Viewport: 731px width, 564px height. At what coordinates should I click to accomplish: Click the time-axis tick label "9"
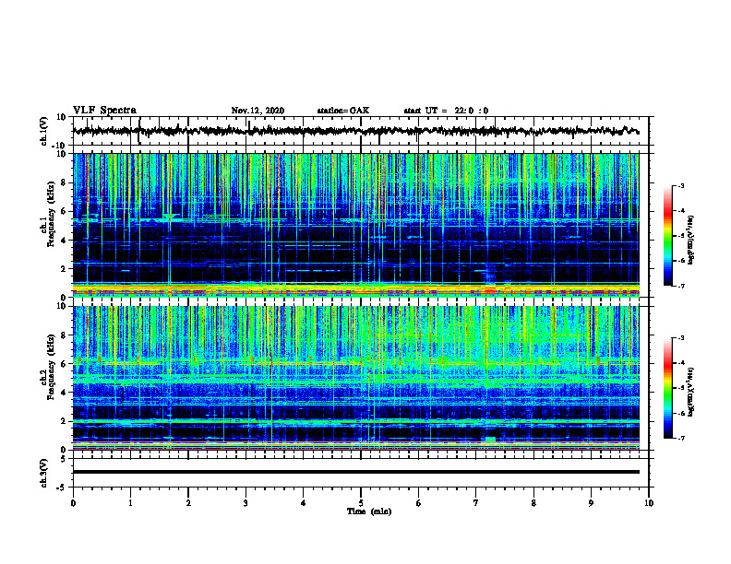[591, 503]
